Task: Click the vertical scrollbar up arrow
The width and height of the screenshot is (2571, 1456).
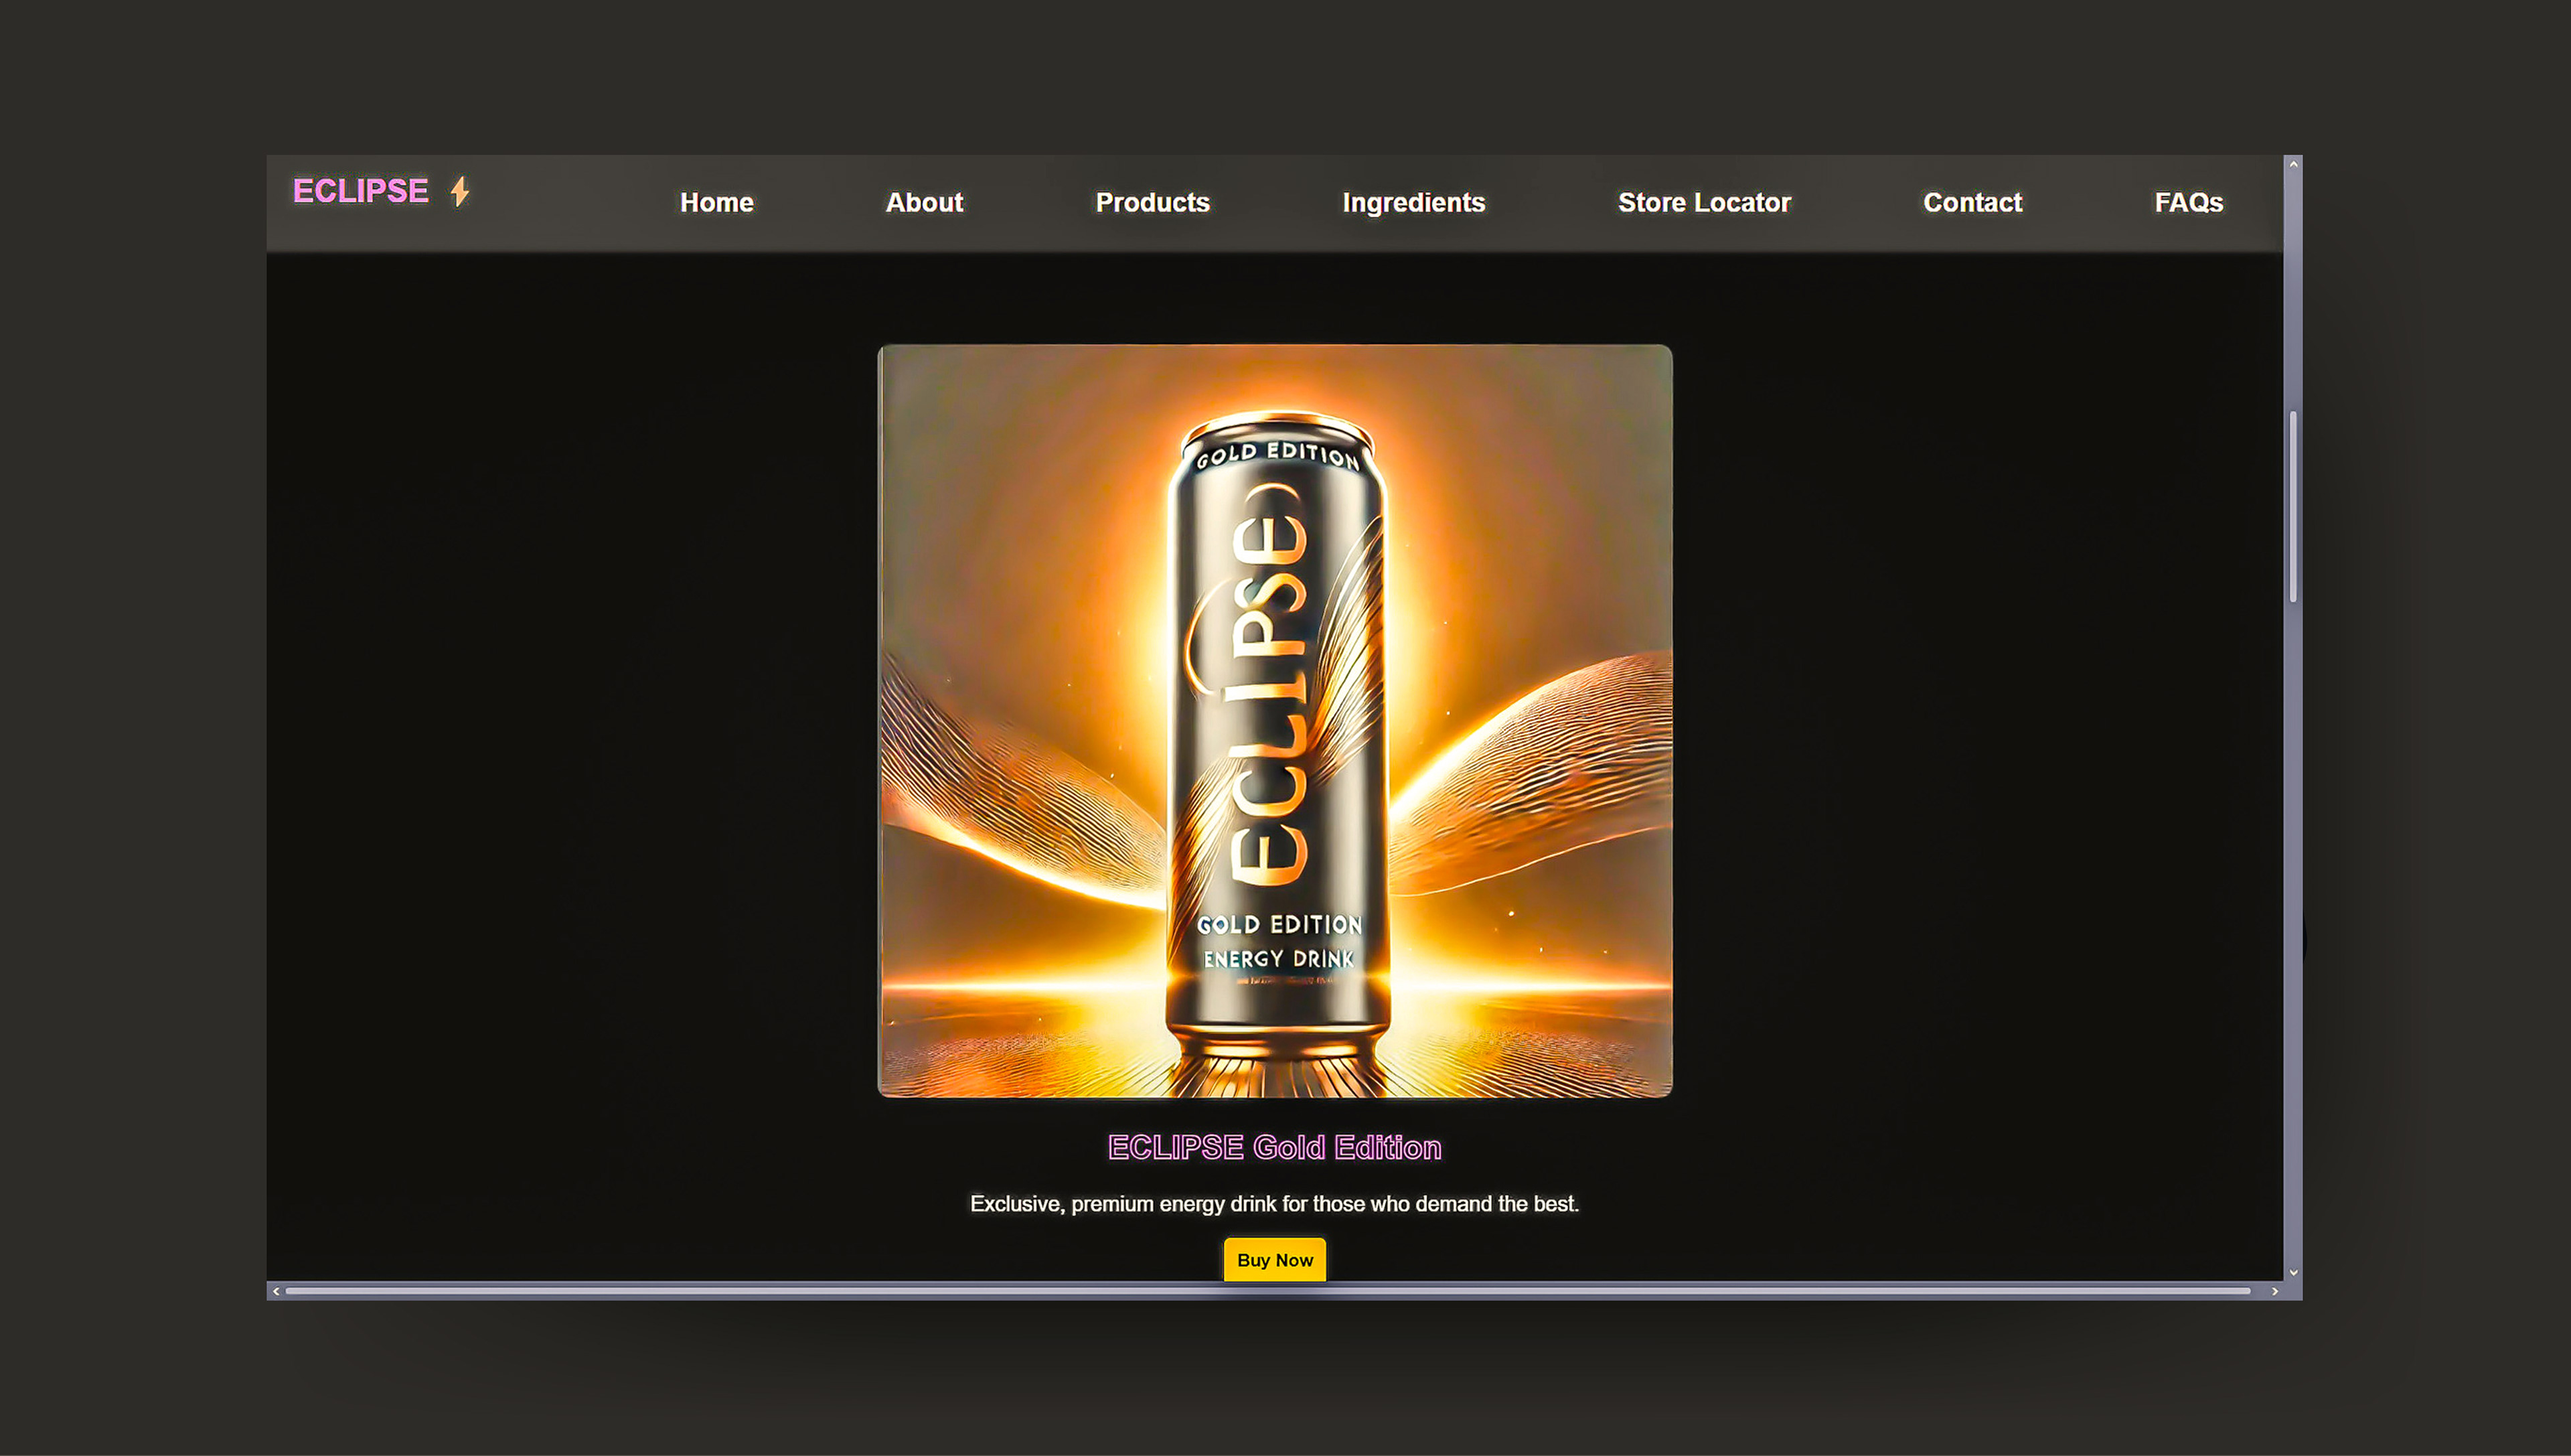Action: point(2293,164)
